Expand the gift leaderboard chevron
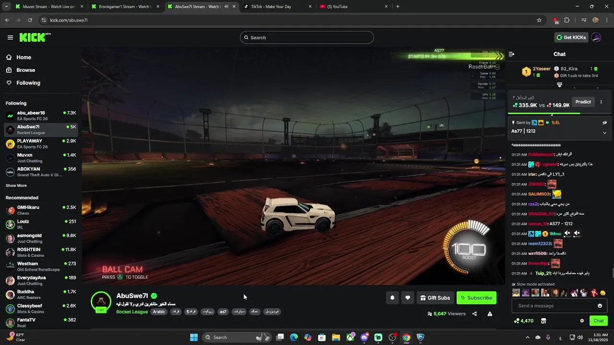 [559, 85]
